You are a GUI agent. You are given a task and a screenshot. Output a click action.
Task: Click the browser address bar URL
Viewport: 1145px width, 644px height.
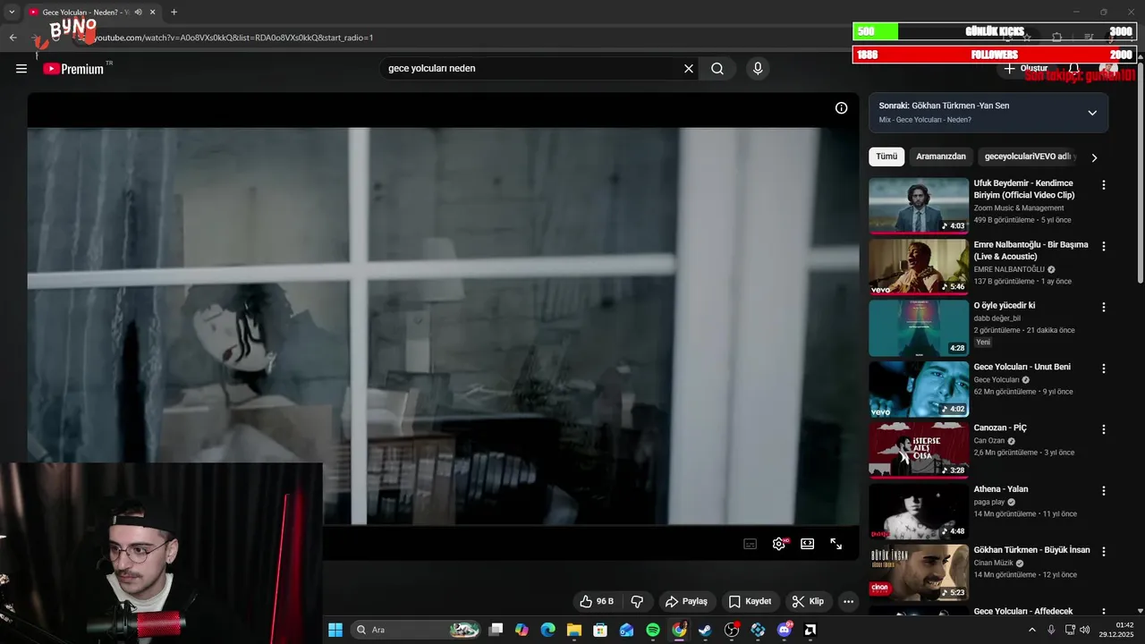234,38
